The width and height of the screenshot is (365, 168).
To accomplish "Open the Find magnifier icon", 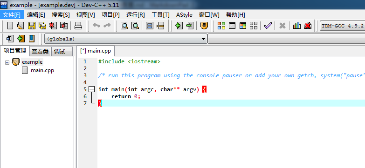I will click(x=124, y=26).
